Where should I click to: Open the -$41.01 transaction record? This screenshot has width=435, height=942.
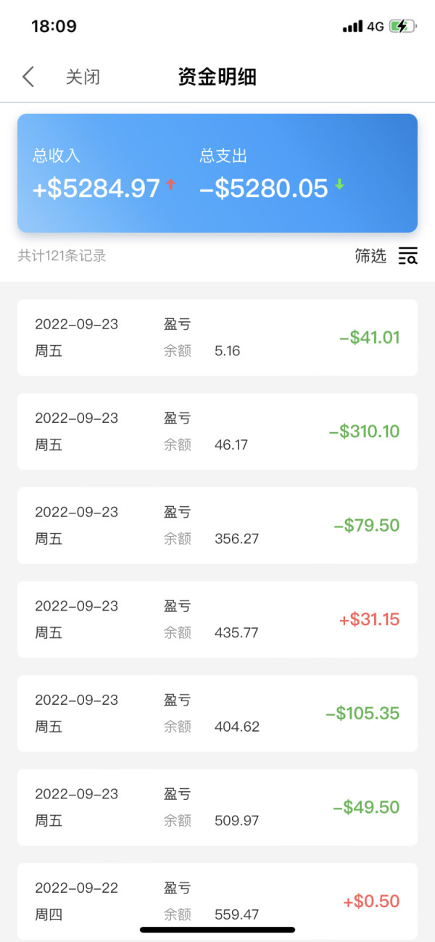[217, 338]
